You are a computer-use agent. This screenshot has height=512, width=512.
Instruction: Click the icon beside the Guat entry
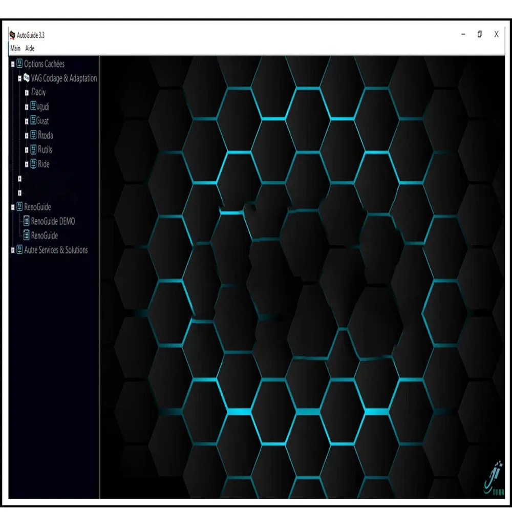(33, 120)
